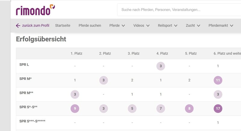
Task: Open the Videos dropdown menu
Action: 141,26
